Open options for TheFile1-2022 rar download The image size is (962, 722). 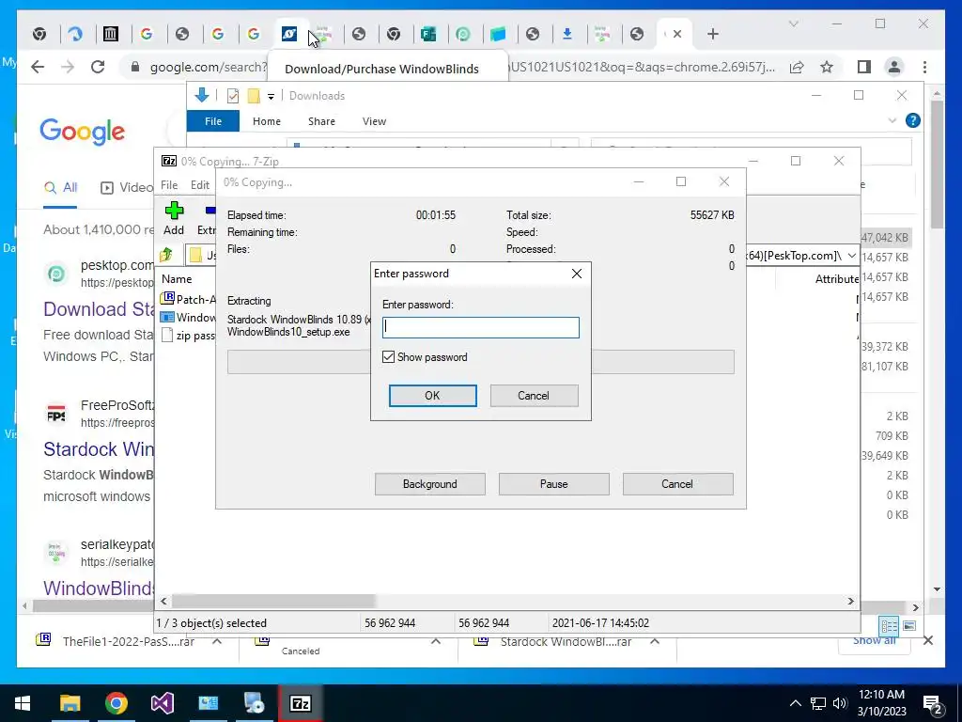(x=217, y=641)
